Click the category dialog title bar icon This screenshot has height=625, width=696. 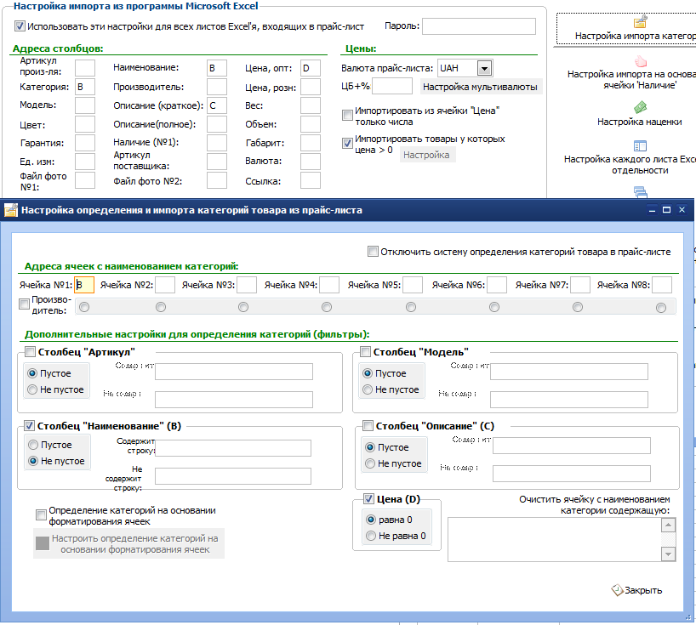(11, 210)
